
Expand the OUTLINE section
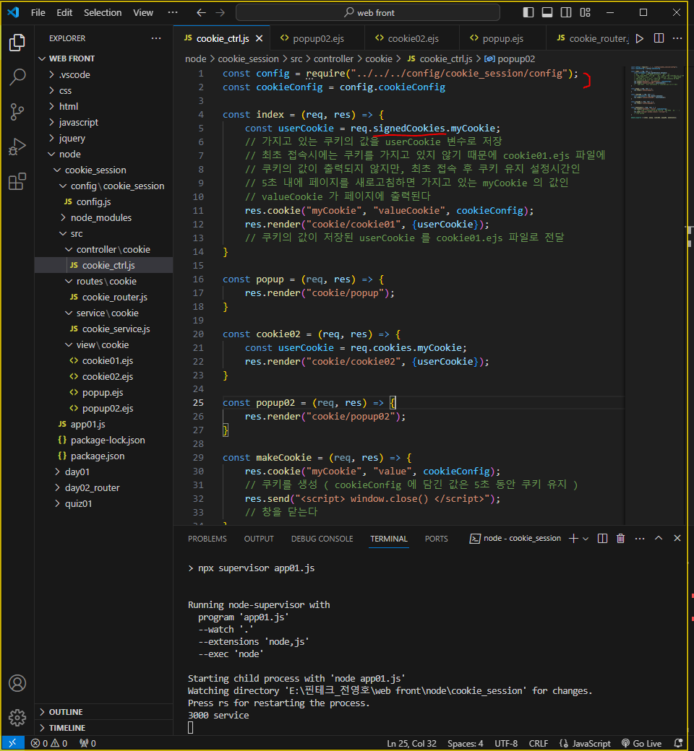(x=104, y=712)
